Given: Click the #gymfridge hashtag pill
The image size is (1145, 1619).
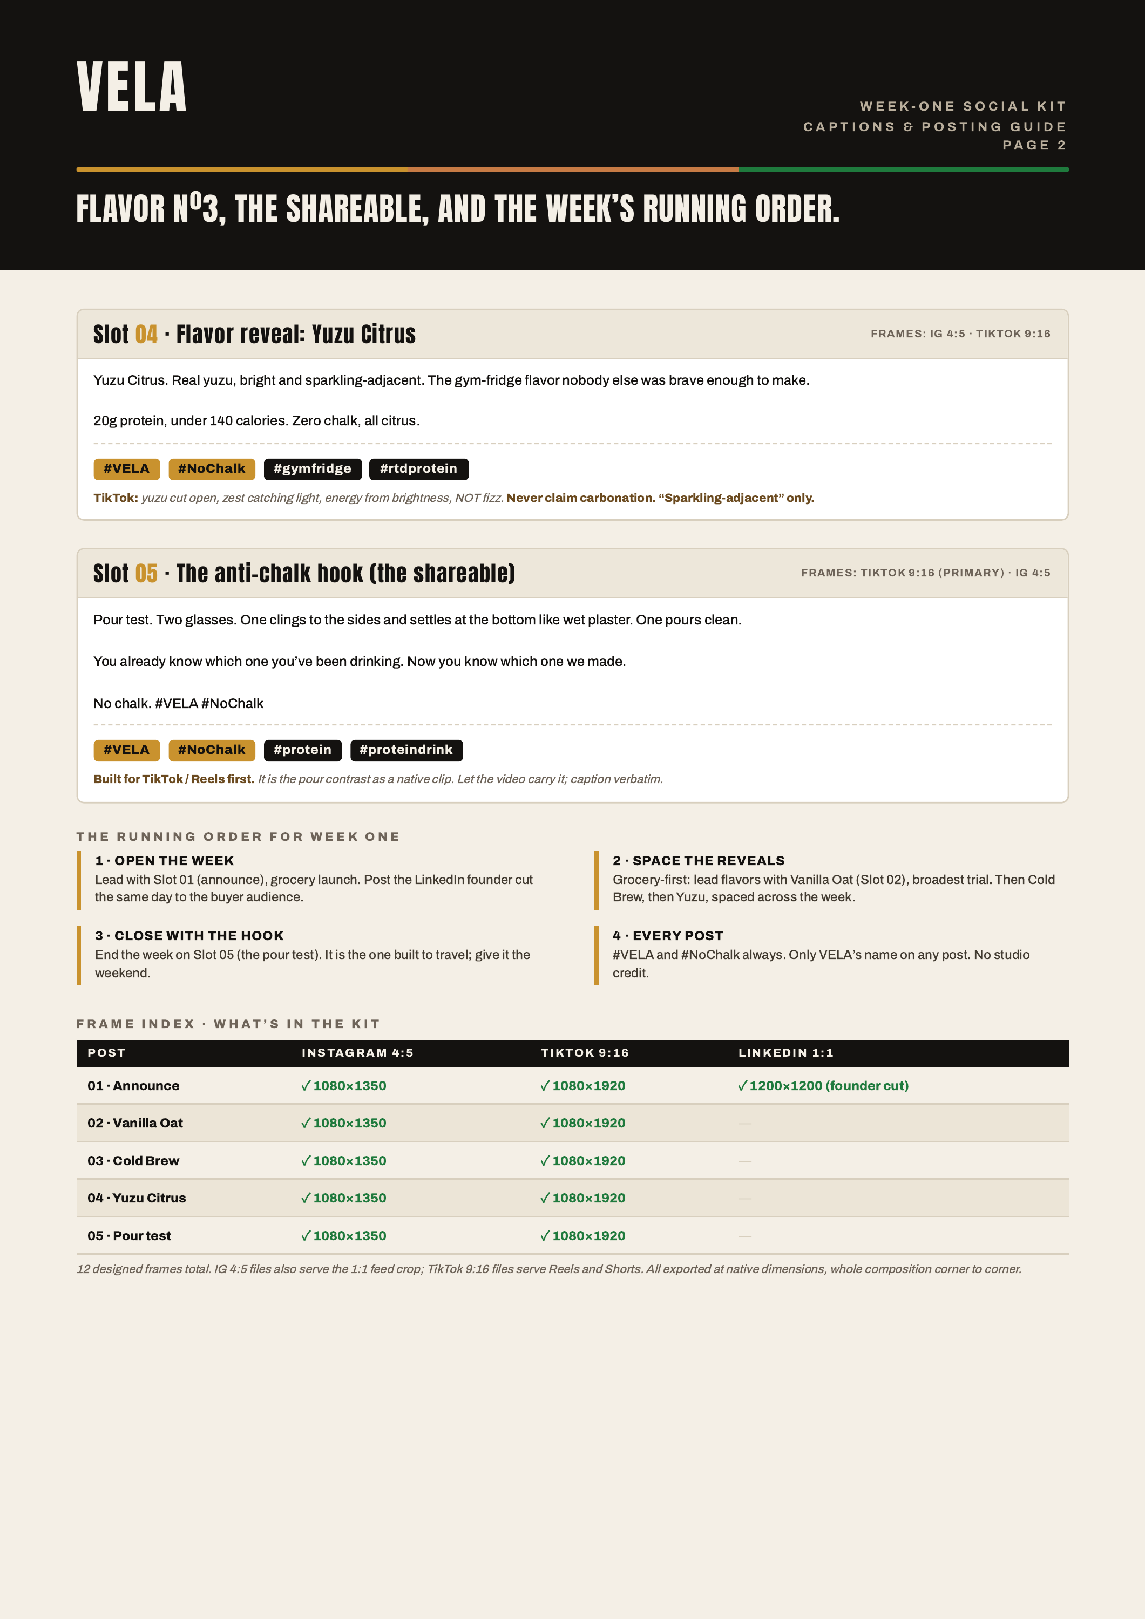Looking at the screenshot, I should point(313,469).
